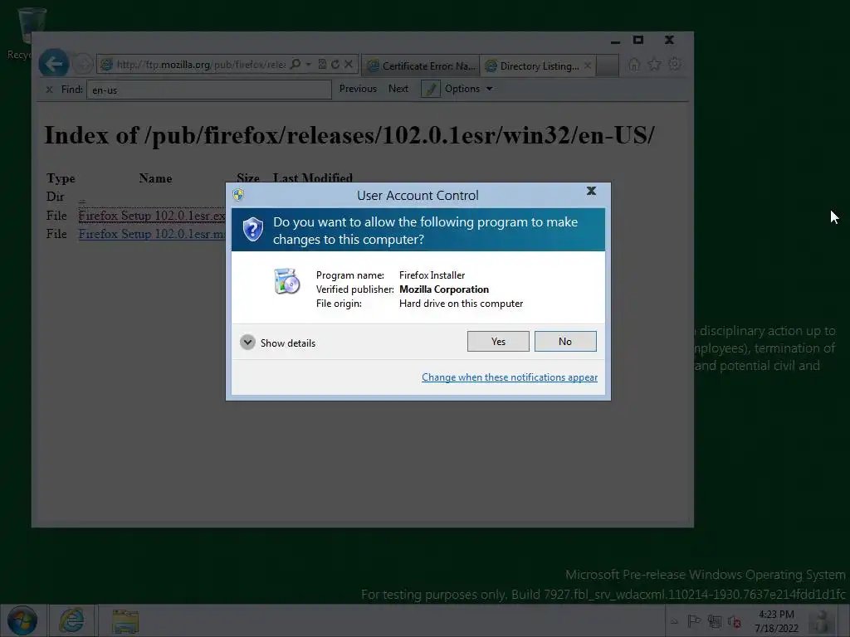
Task: Switch to the Certificate Error tab
Action: pyautogui.click(x=421, y=66)
